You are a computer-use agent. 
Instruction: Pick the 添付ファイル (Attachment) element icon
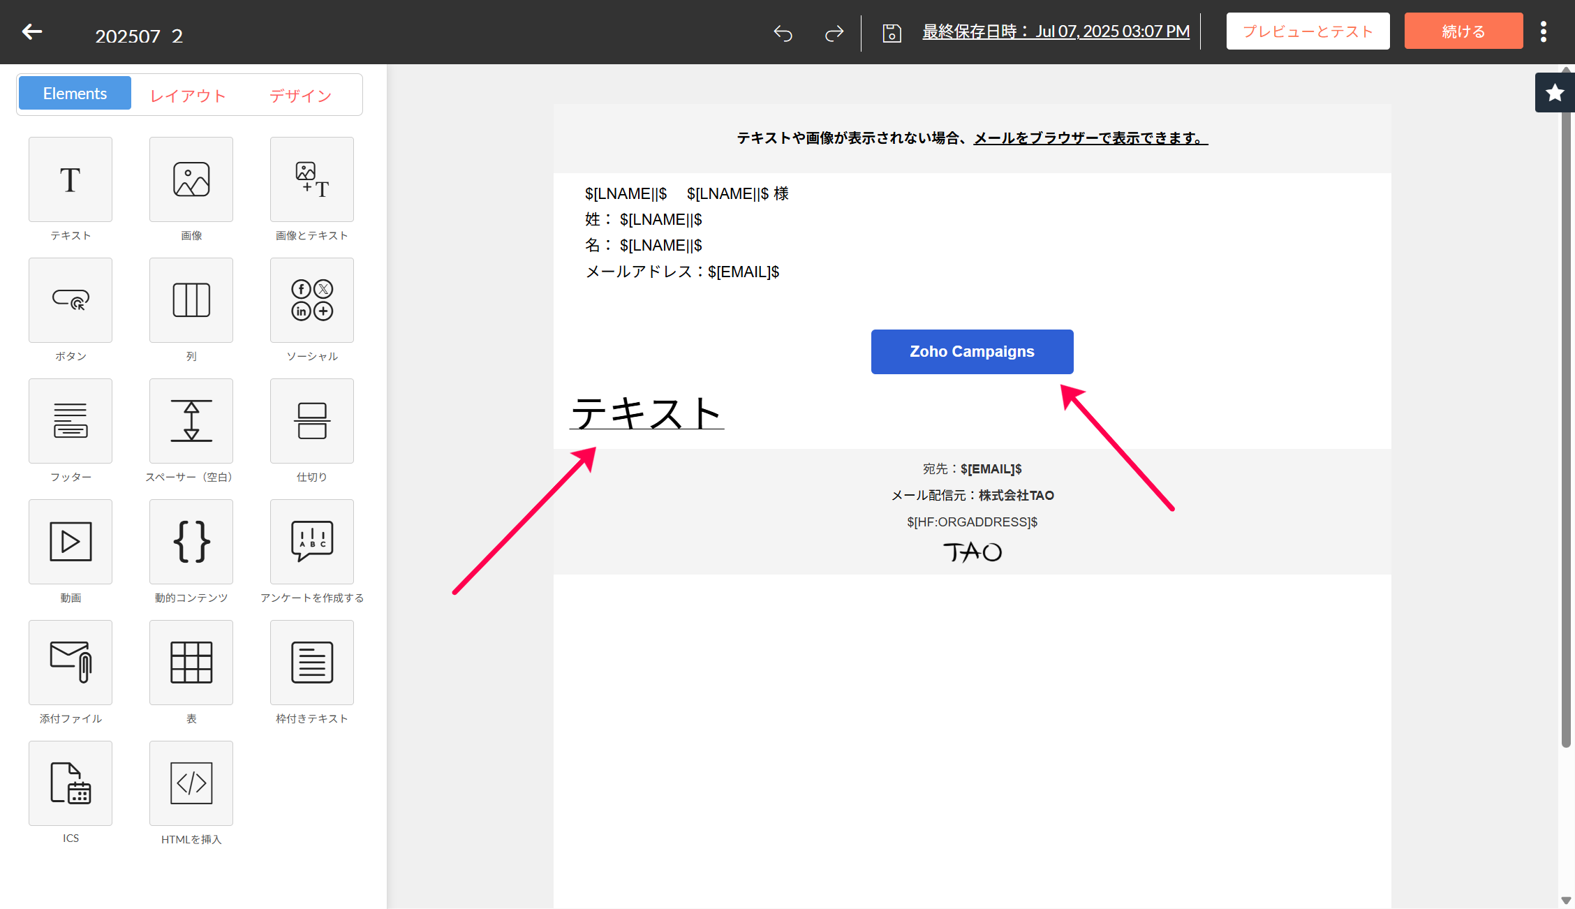point(71,663)
